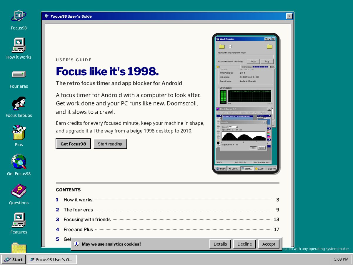Viewport: 353px width, 265px height.
Task: Select Focus98 User's Guide taskbar item
Action: [x=52, y=259]
